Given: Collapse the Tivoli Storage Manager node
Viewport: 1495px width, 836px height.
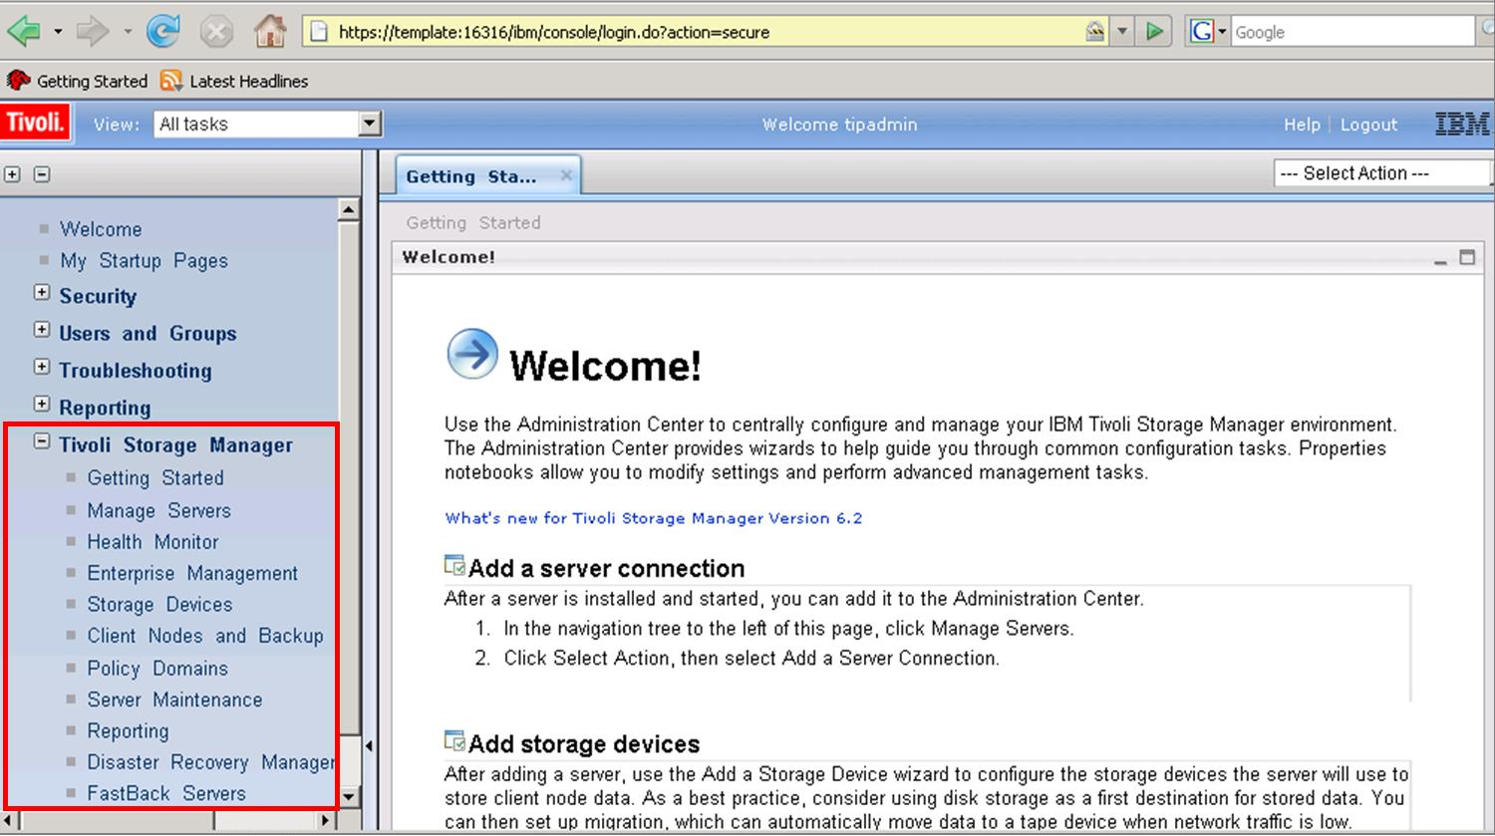Looking at the screenshot, I should (42, 440).
